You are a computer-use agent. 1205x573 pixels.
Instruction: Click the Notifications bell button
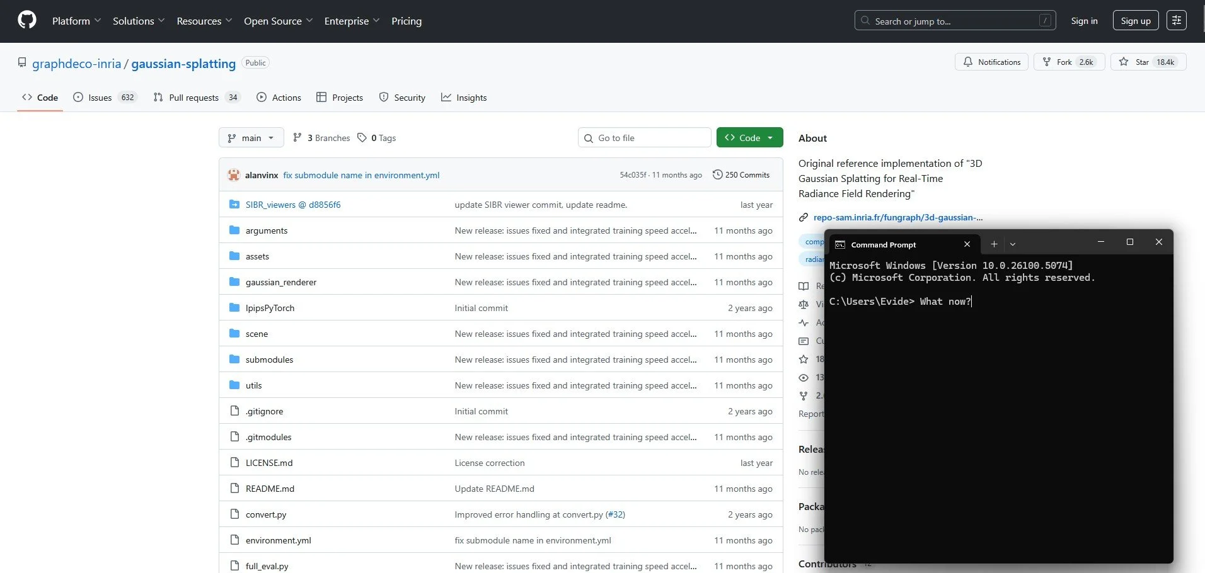(x=991, y=62)
